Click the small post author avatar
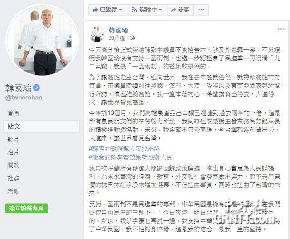This screenshot has height=239, width=290. pyautogui.click(x=97, y=34)
